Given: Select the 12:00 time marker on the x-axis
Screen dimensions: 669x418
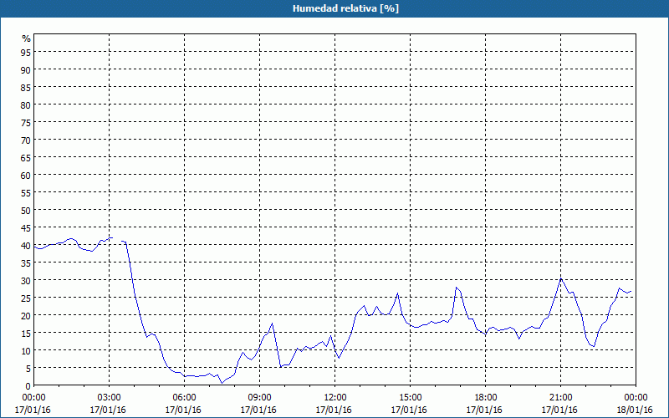Looking at the screenshot, I should point(334,397).
